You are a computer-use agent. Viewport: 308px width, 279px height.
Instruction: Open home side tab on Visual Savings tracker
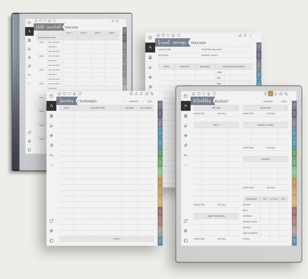point(259,46)
